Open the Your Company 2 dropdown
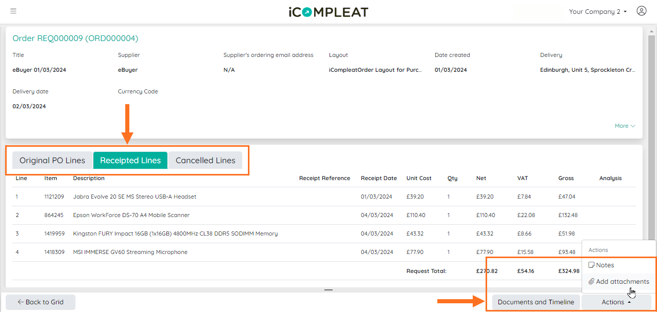This screenshot has height=312, width=657. pyautogui.click(x=597, y=11)
